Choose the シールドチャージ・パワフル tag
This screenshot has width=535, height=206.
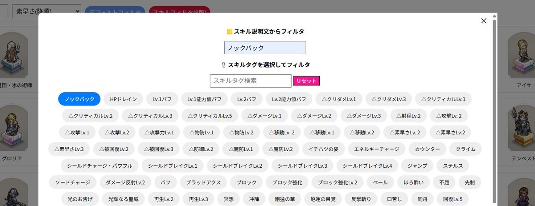click(99, 166)
